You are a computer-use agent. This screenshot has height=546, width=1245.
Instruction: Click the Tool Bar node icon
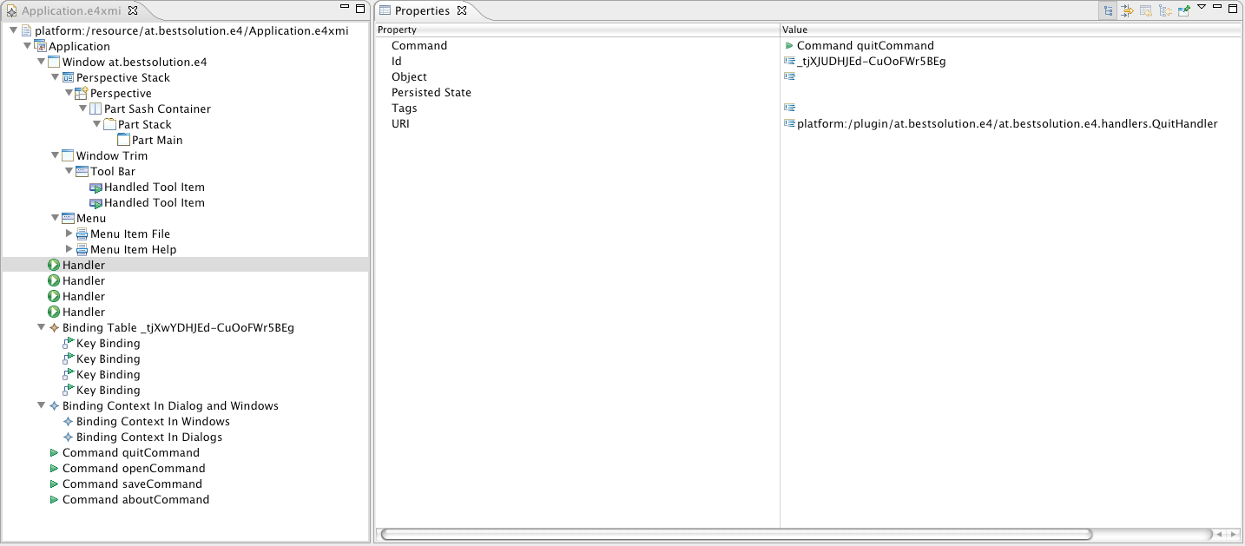(x=82, y=172)
